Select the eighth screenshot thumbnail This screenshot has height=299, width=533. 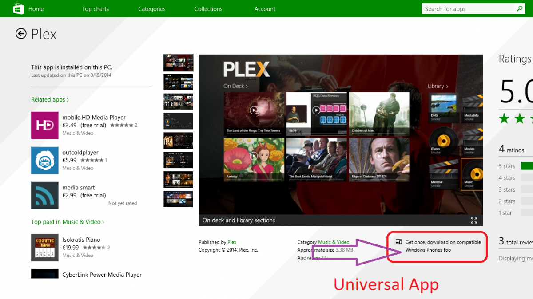point(178,199)
